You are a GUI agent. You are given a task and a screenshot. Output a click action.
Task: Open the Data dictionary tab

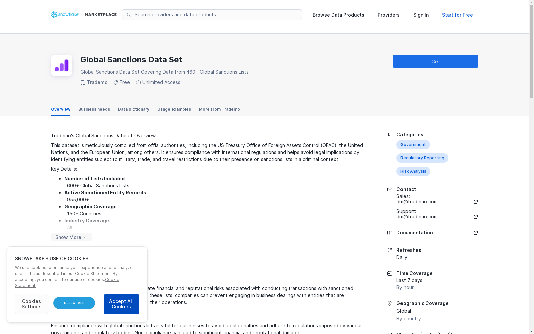133,109
